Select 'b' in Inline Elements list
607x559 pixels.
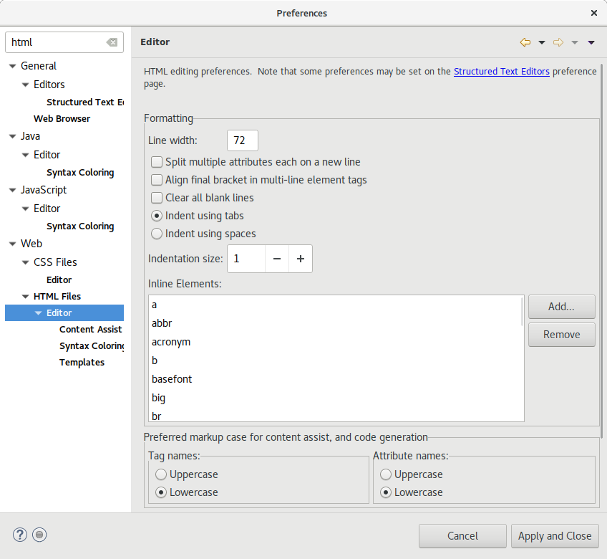(336, 360)
